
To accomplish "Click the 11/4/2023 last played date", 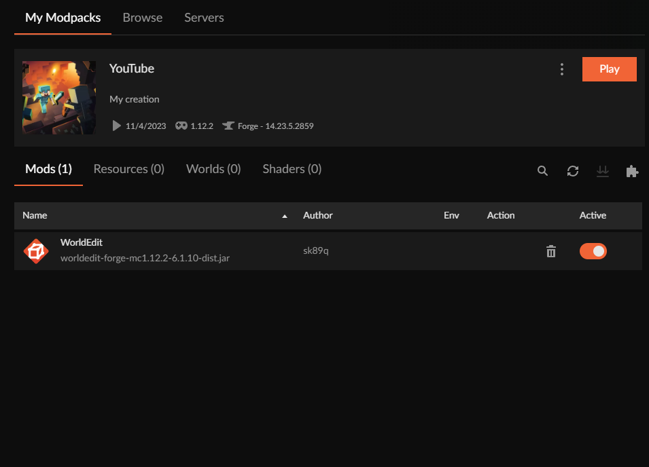I will [x=145, y=126].
